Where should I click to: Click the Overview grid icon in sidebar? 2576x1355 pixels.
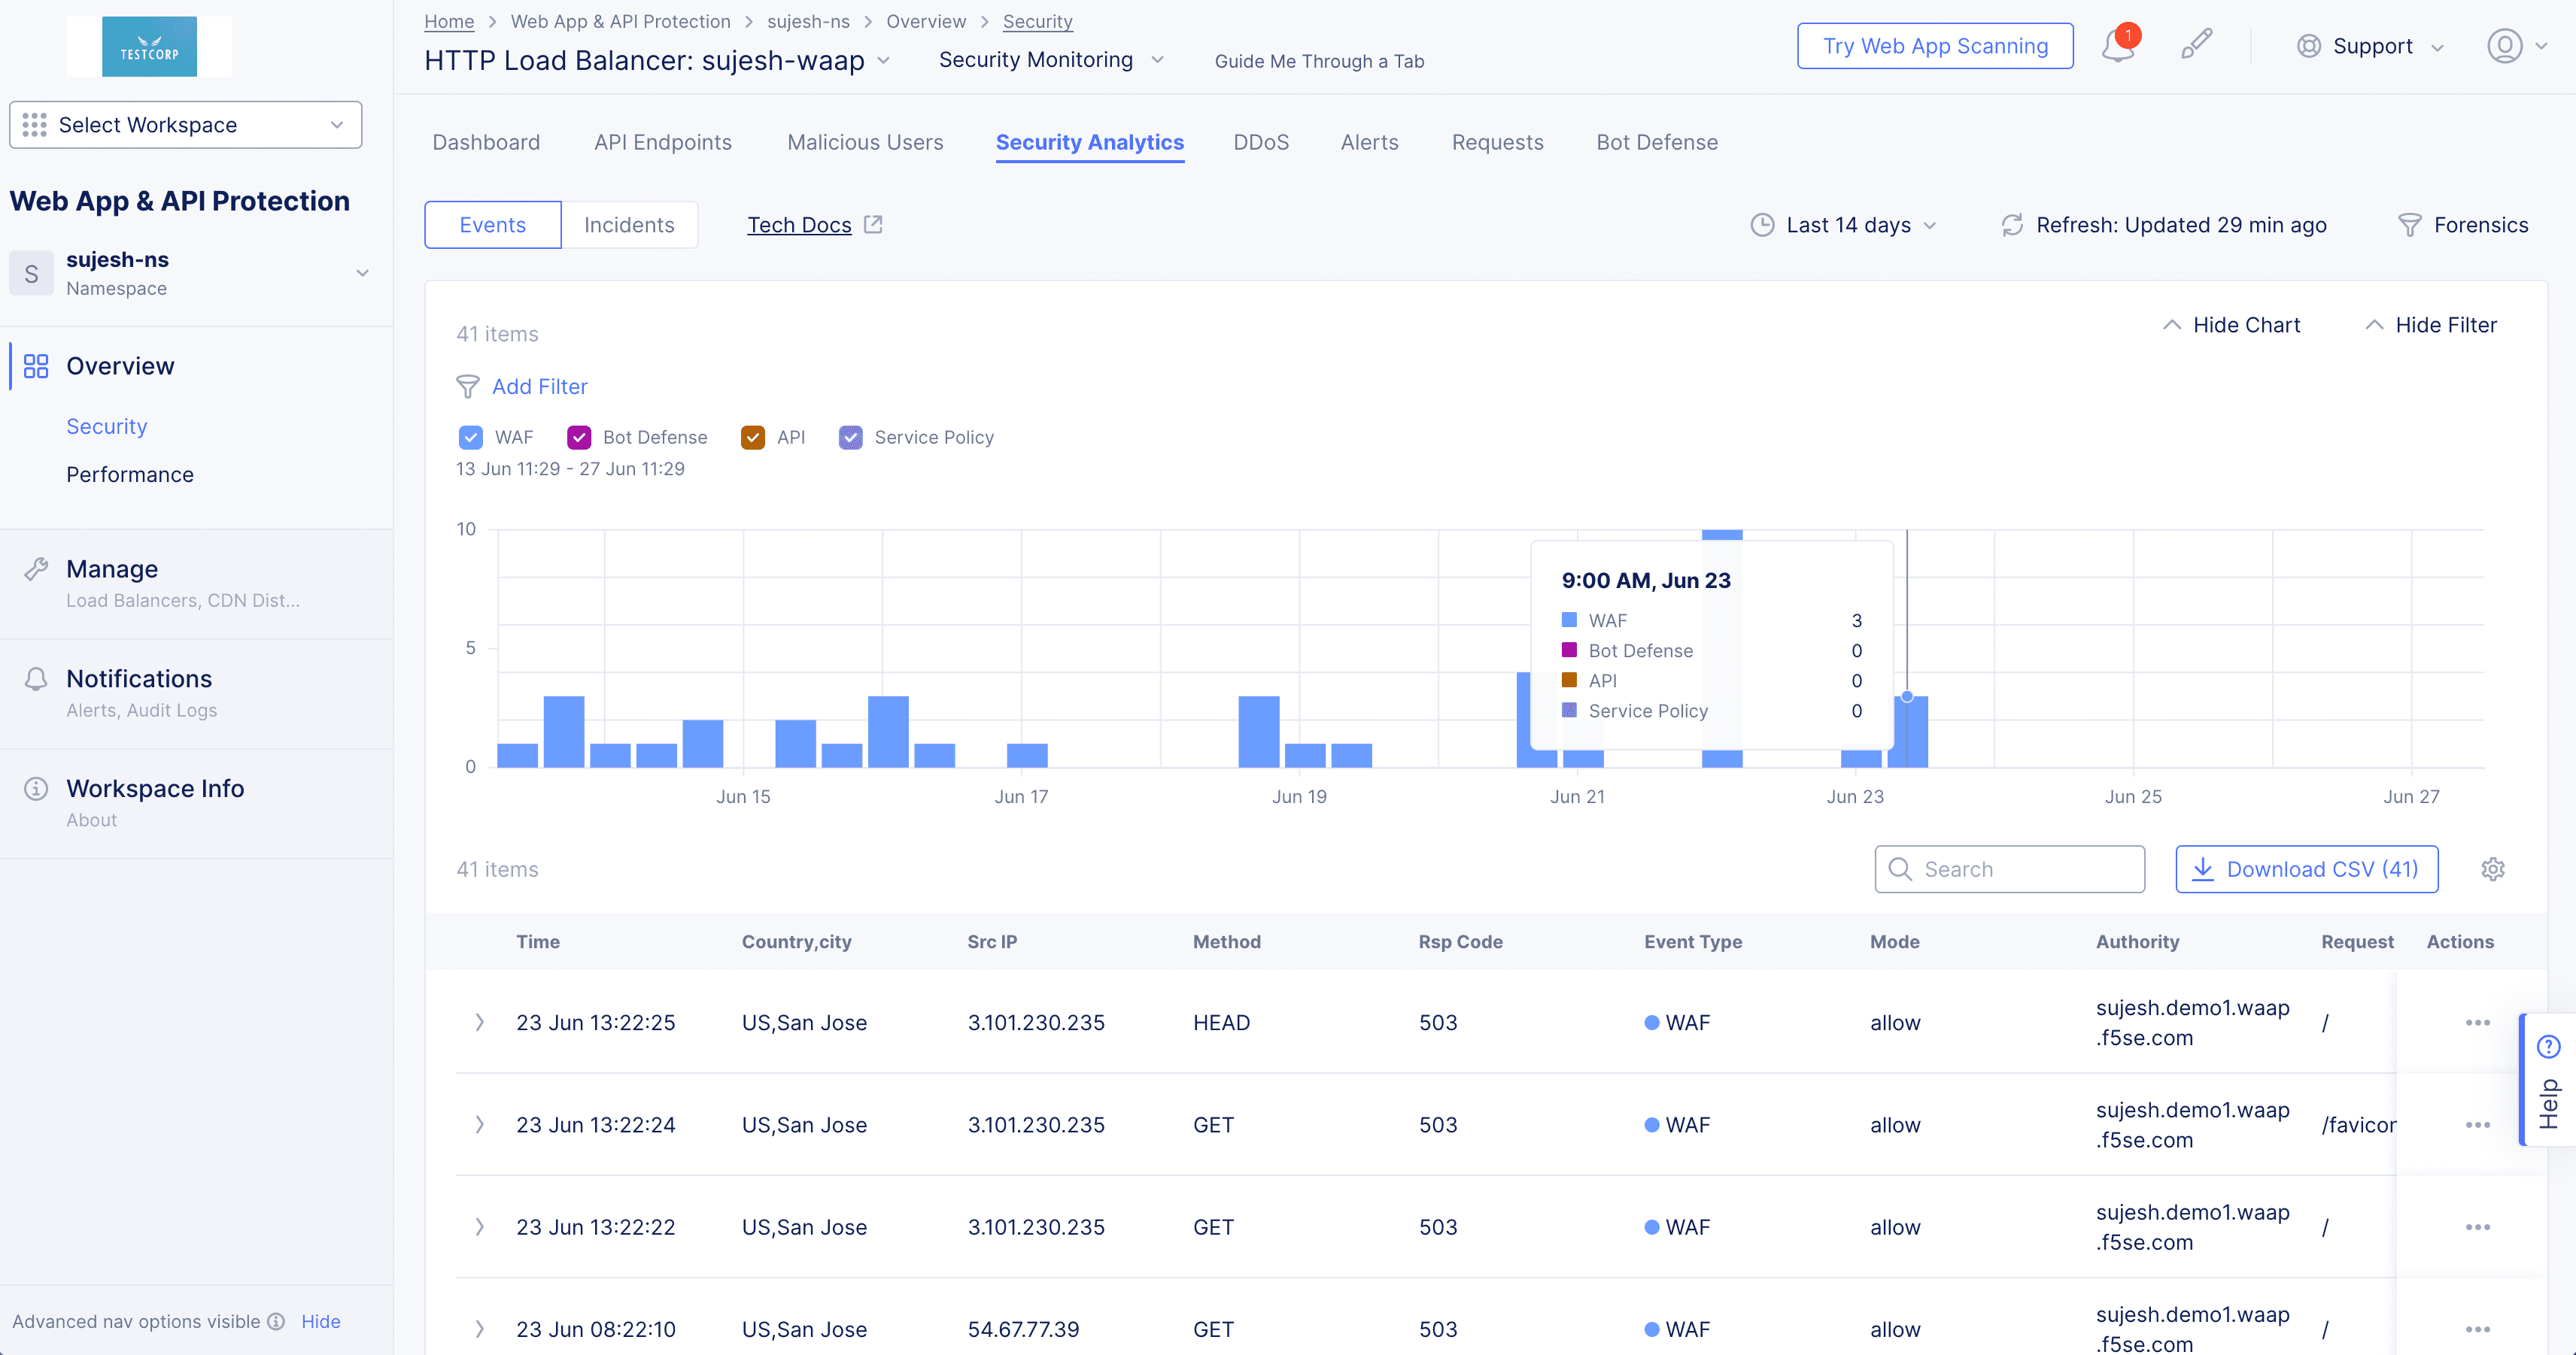click(x=36, y=365)
